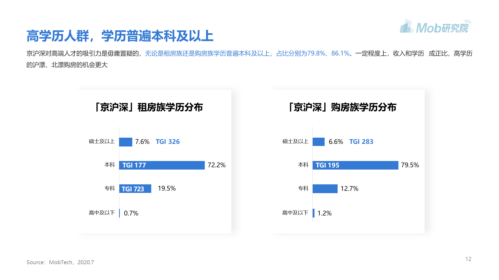Select the TGI 283 label
This screenshot has height=280, width=499.
coord(361,142)
